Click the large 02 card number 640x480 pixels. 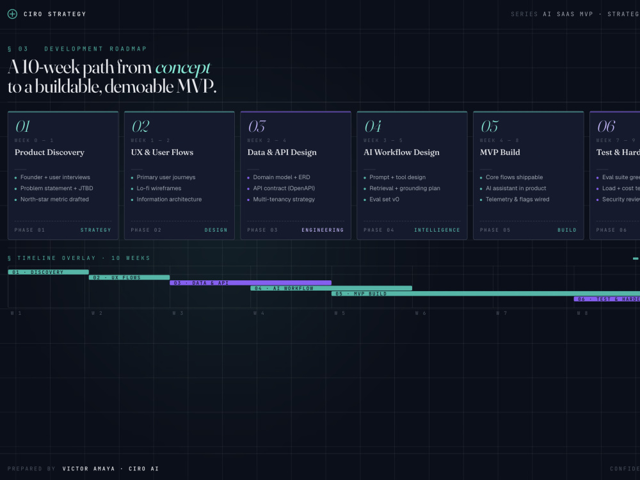pos(140,127)
